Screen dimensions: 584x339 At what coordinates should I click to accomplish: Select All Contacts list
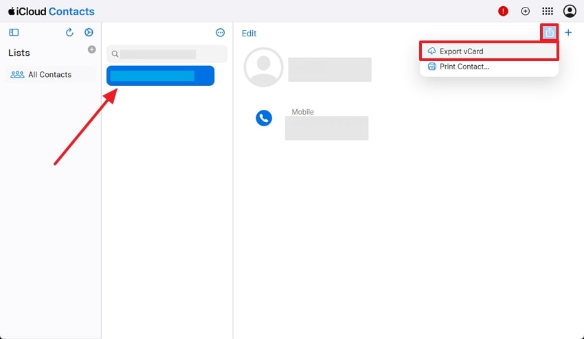(50, 74)
